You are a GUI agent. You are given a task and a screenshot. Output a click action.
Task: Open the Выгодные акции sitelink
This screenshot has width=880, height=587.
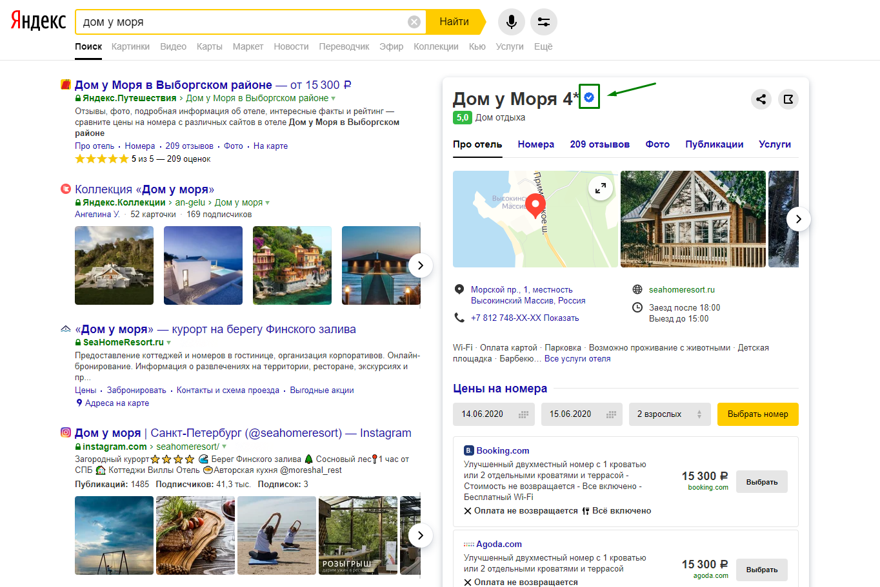pyautogui.click(x=322, y=390)
